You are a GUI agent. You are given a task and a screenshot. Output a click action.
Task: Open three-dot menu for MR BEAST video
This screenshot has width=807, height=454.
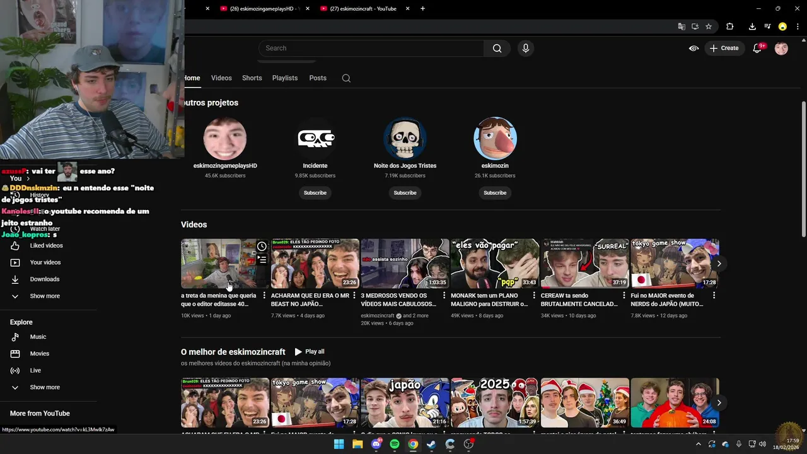pyautogui.click(x=354, y=296)
